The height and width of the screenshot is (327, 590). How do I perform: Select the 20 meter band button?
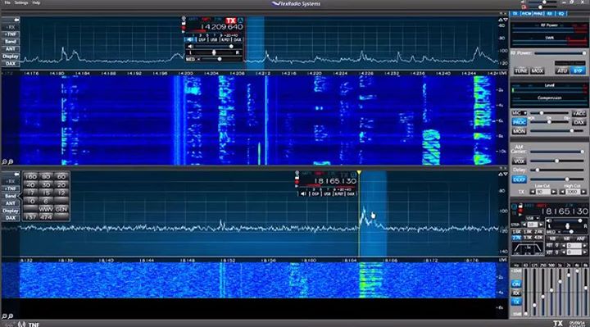tap(61, 184)
